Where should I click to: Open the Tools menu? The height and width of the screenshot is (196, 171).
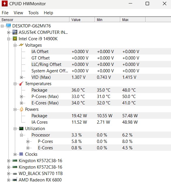(33, 13)
